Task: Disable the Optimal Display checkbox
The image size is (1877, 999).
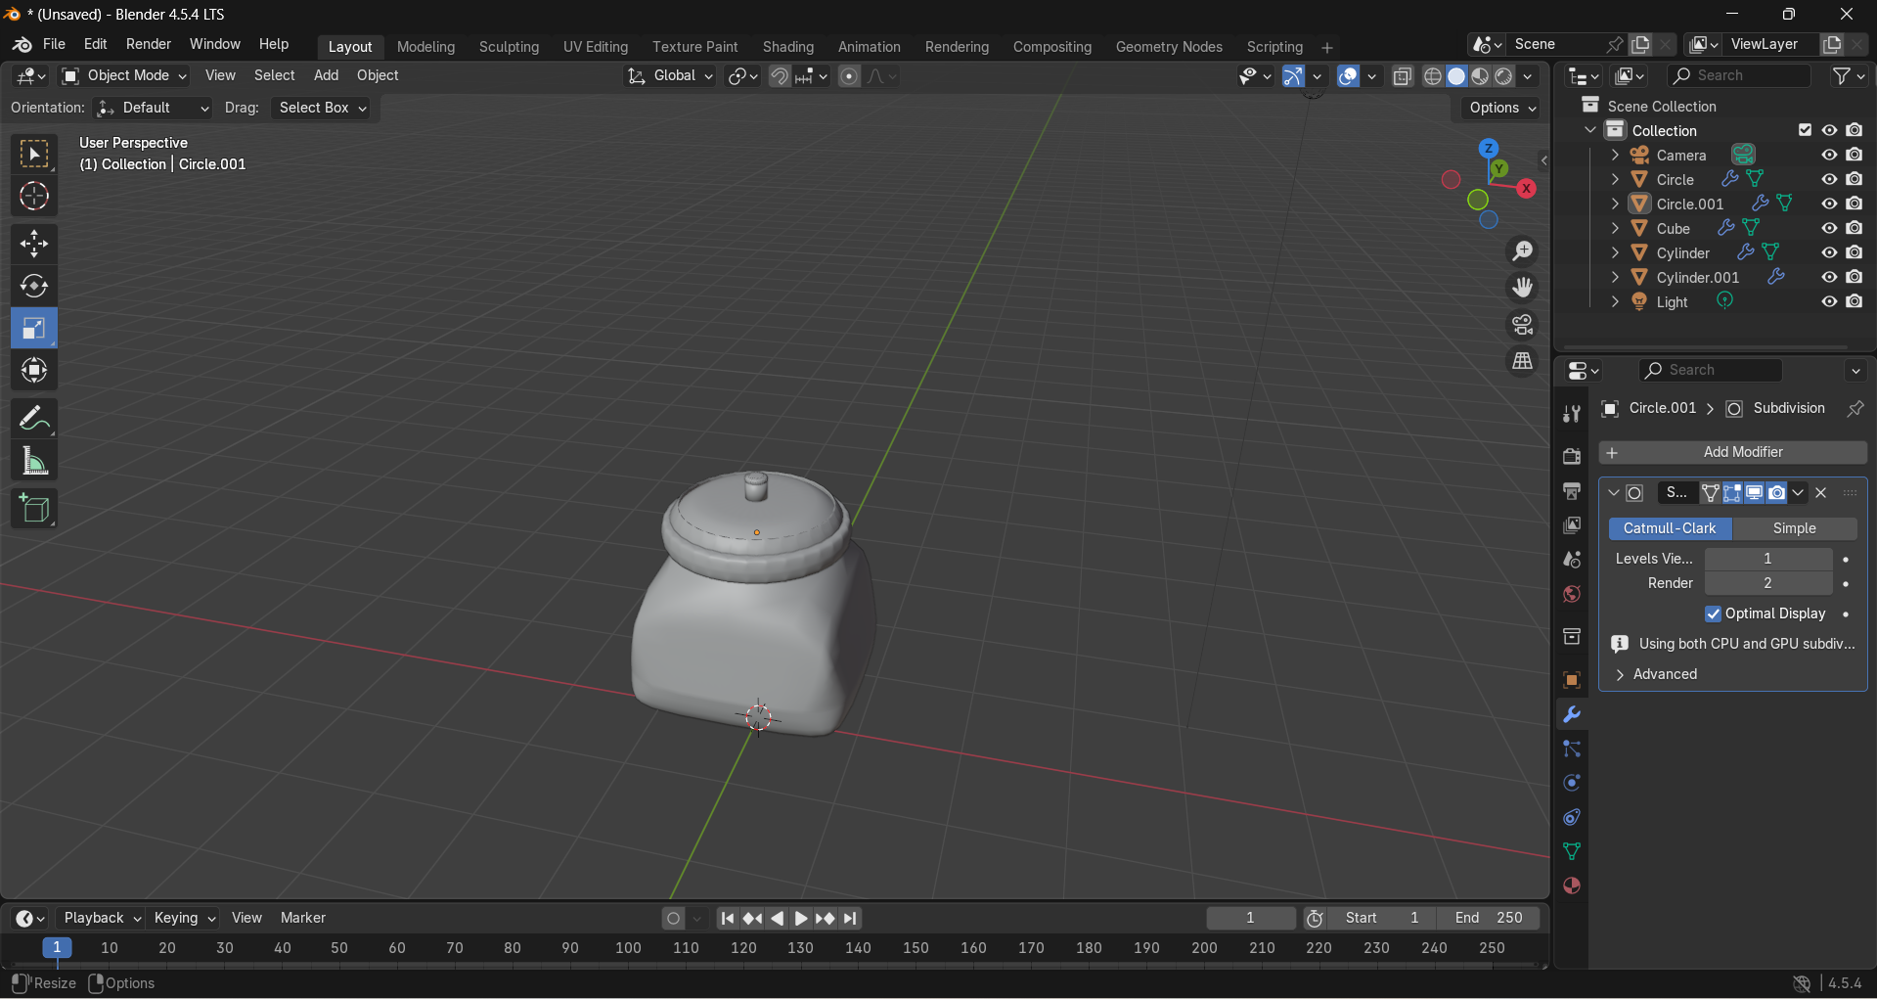Action: pyautogui.click(x=1713, y=613)
